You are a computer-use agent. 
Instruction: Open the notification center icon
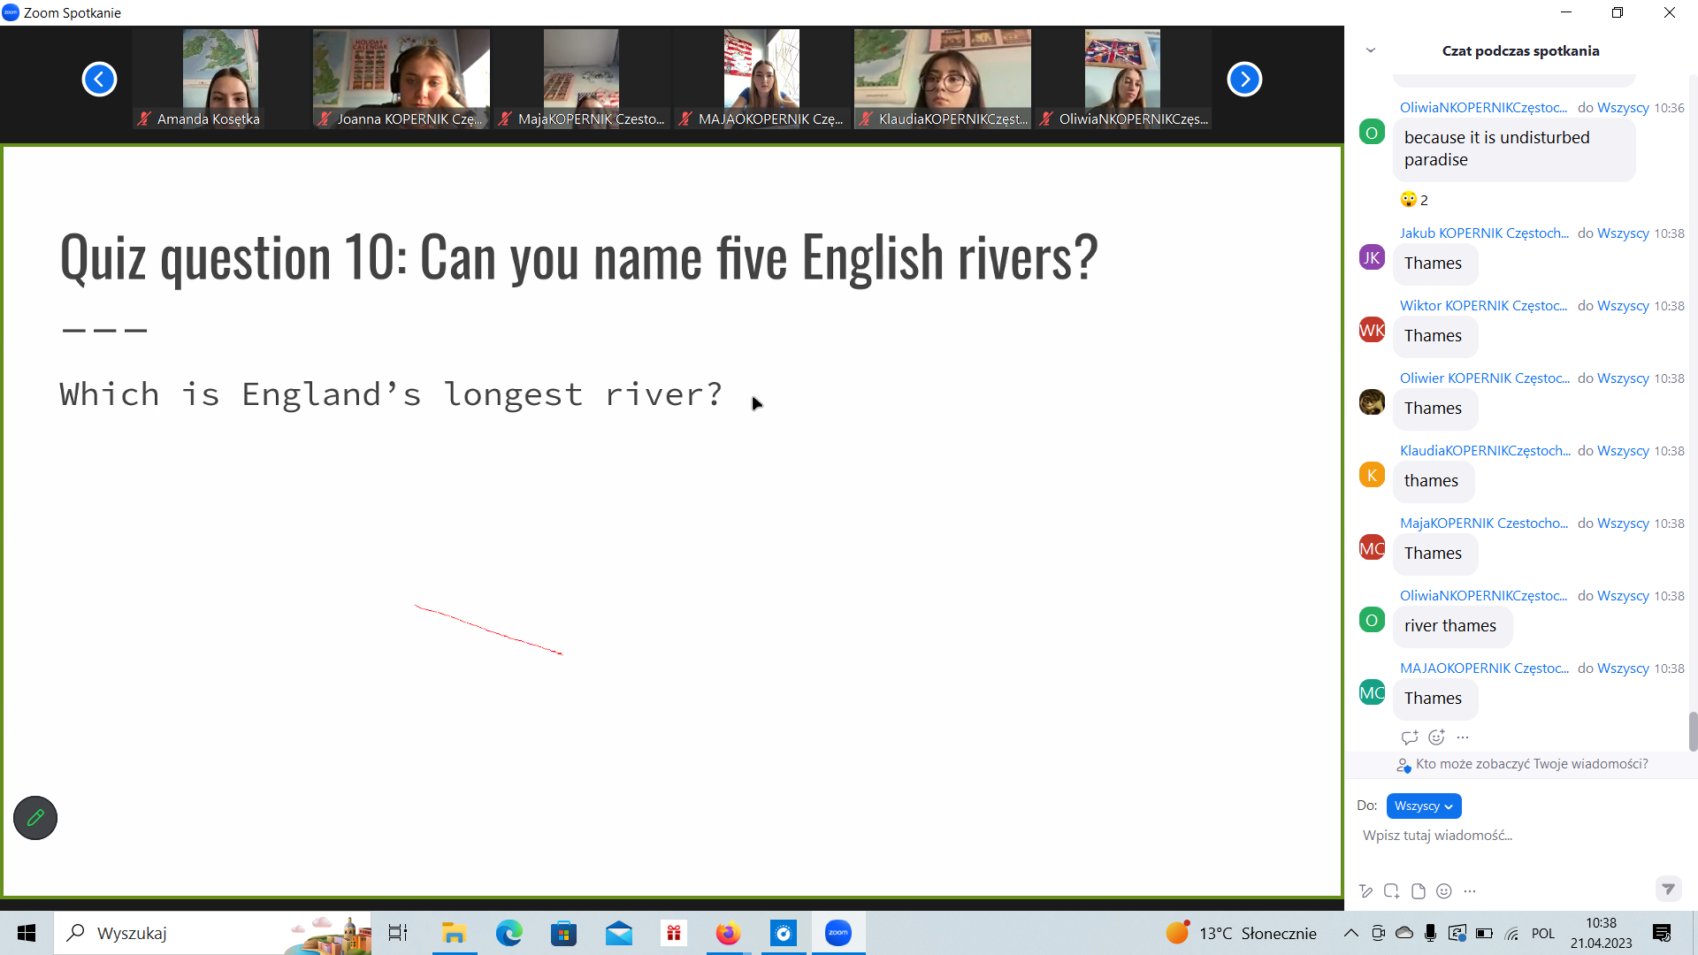click(1662, 933)
